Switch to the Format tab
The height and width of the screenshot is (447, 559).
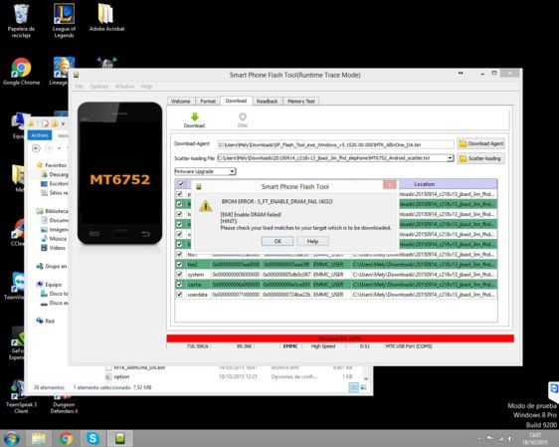208,102
